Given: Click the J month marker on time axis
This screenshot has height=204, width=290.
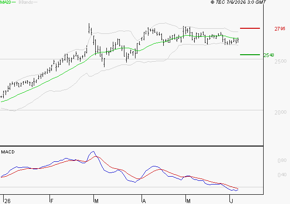Looking at the screenshot, I should coord(231,201).
